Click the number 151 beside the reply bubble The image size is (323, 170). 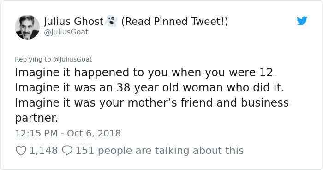84,150
